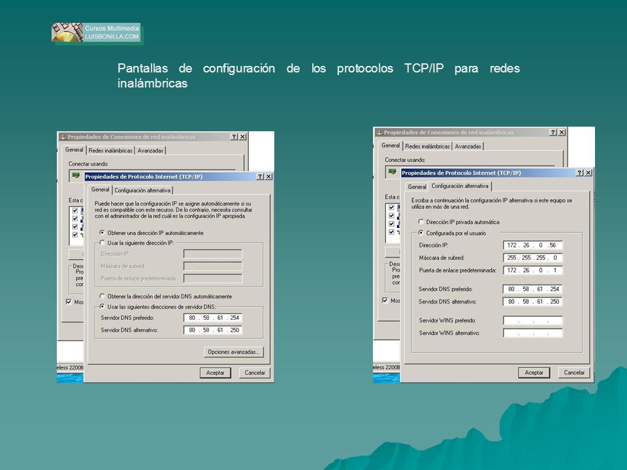Click greyed 'Puerta de enlace predeterminada' field in left dialog

[213, 278]
